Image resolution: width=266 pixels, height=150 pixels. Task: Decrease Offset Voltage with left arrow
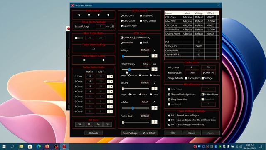pyautogui.click(x=153, y=70)
